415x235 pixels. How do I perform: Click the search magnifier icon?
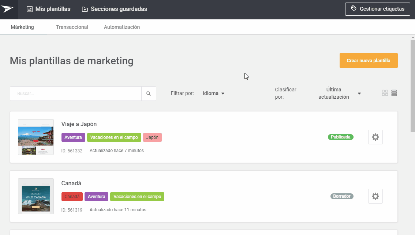pyautogui.click(x=149, y=94)
